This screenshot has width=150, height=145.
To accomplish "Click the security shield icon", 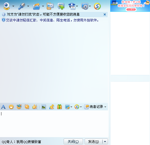I will point(4,20).
